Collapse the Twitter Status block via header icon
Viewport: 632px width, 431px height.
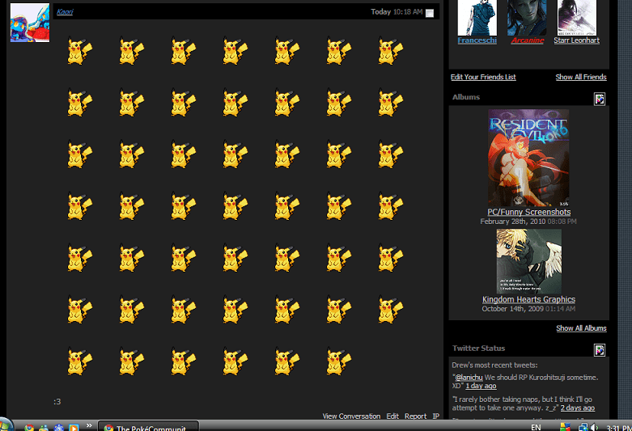coord(600,349)
